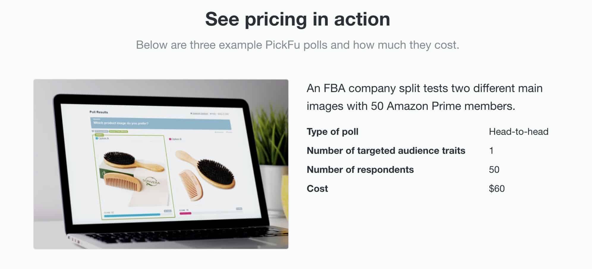Click the Head-to-head poll type value
Viewport: 592px width, 269px height.
click(x=519, y=132)
